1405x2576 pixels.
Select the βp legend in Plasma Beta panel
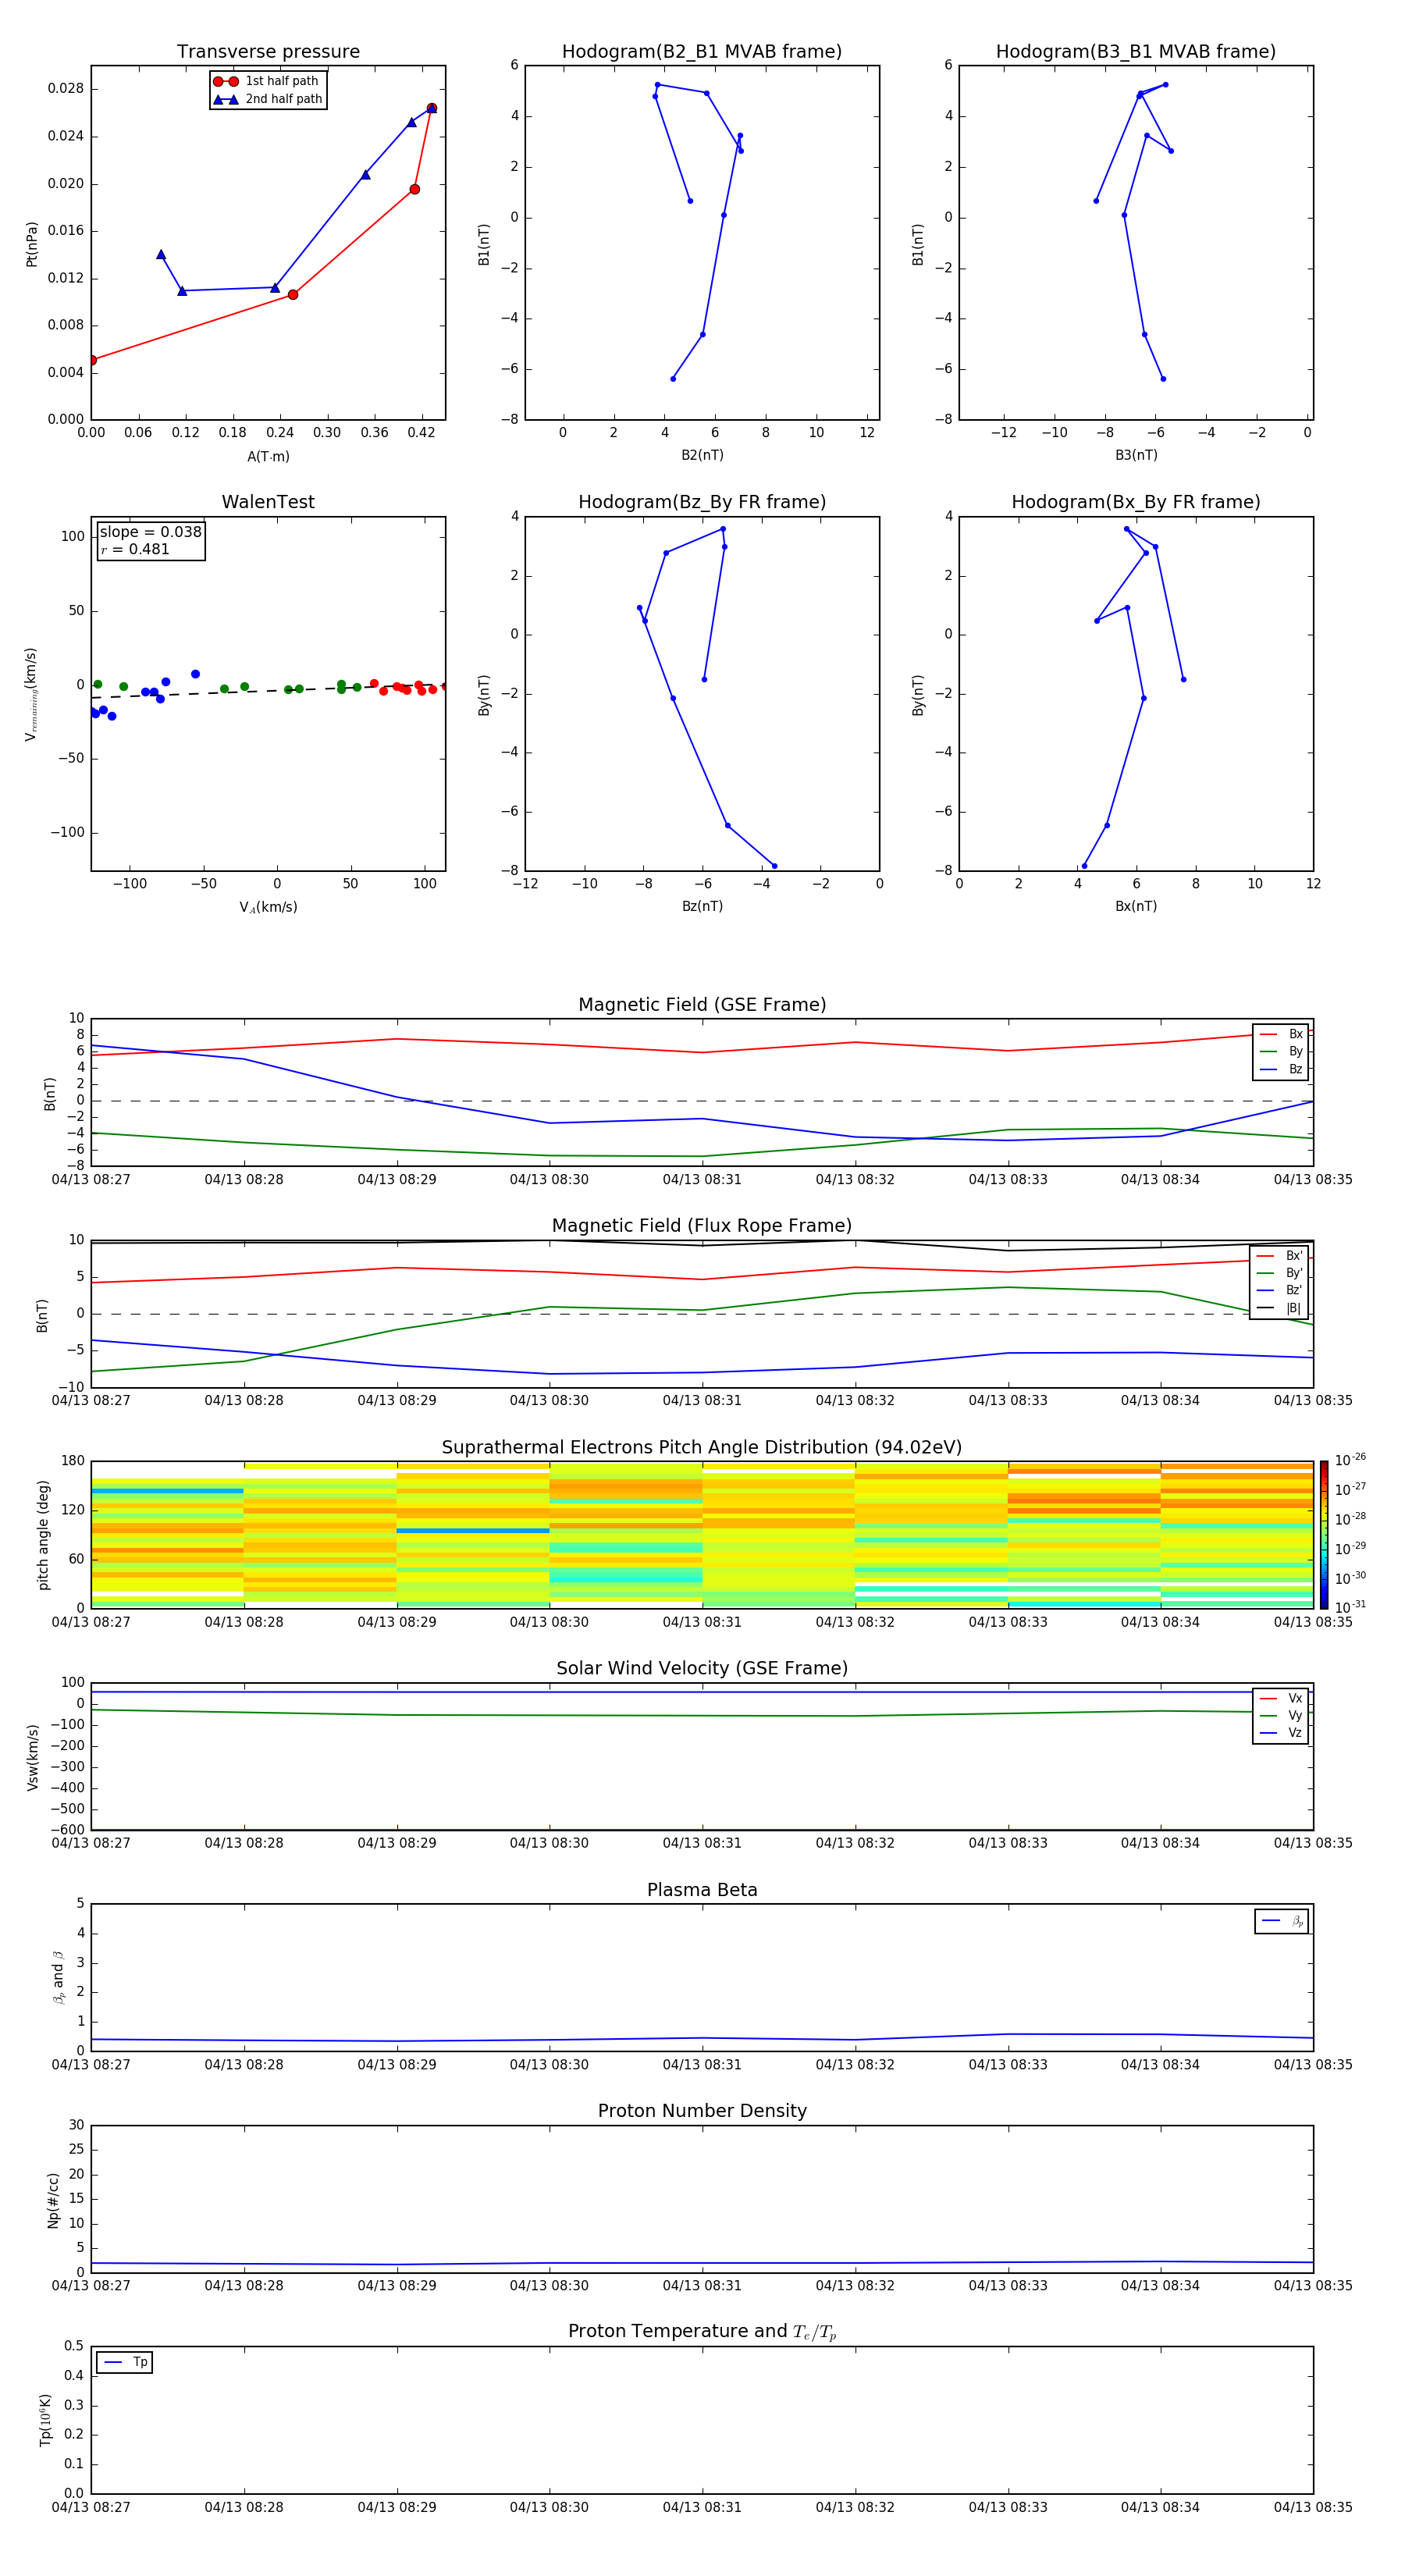tap(1282, 1921)
